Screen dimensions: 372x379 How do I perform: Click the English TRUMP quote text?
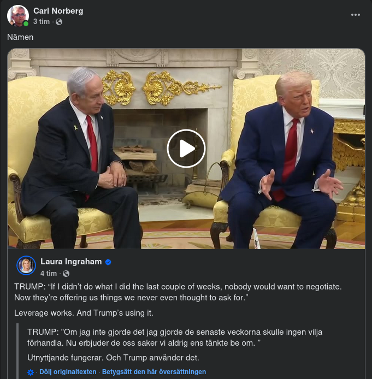178,292
